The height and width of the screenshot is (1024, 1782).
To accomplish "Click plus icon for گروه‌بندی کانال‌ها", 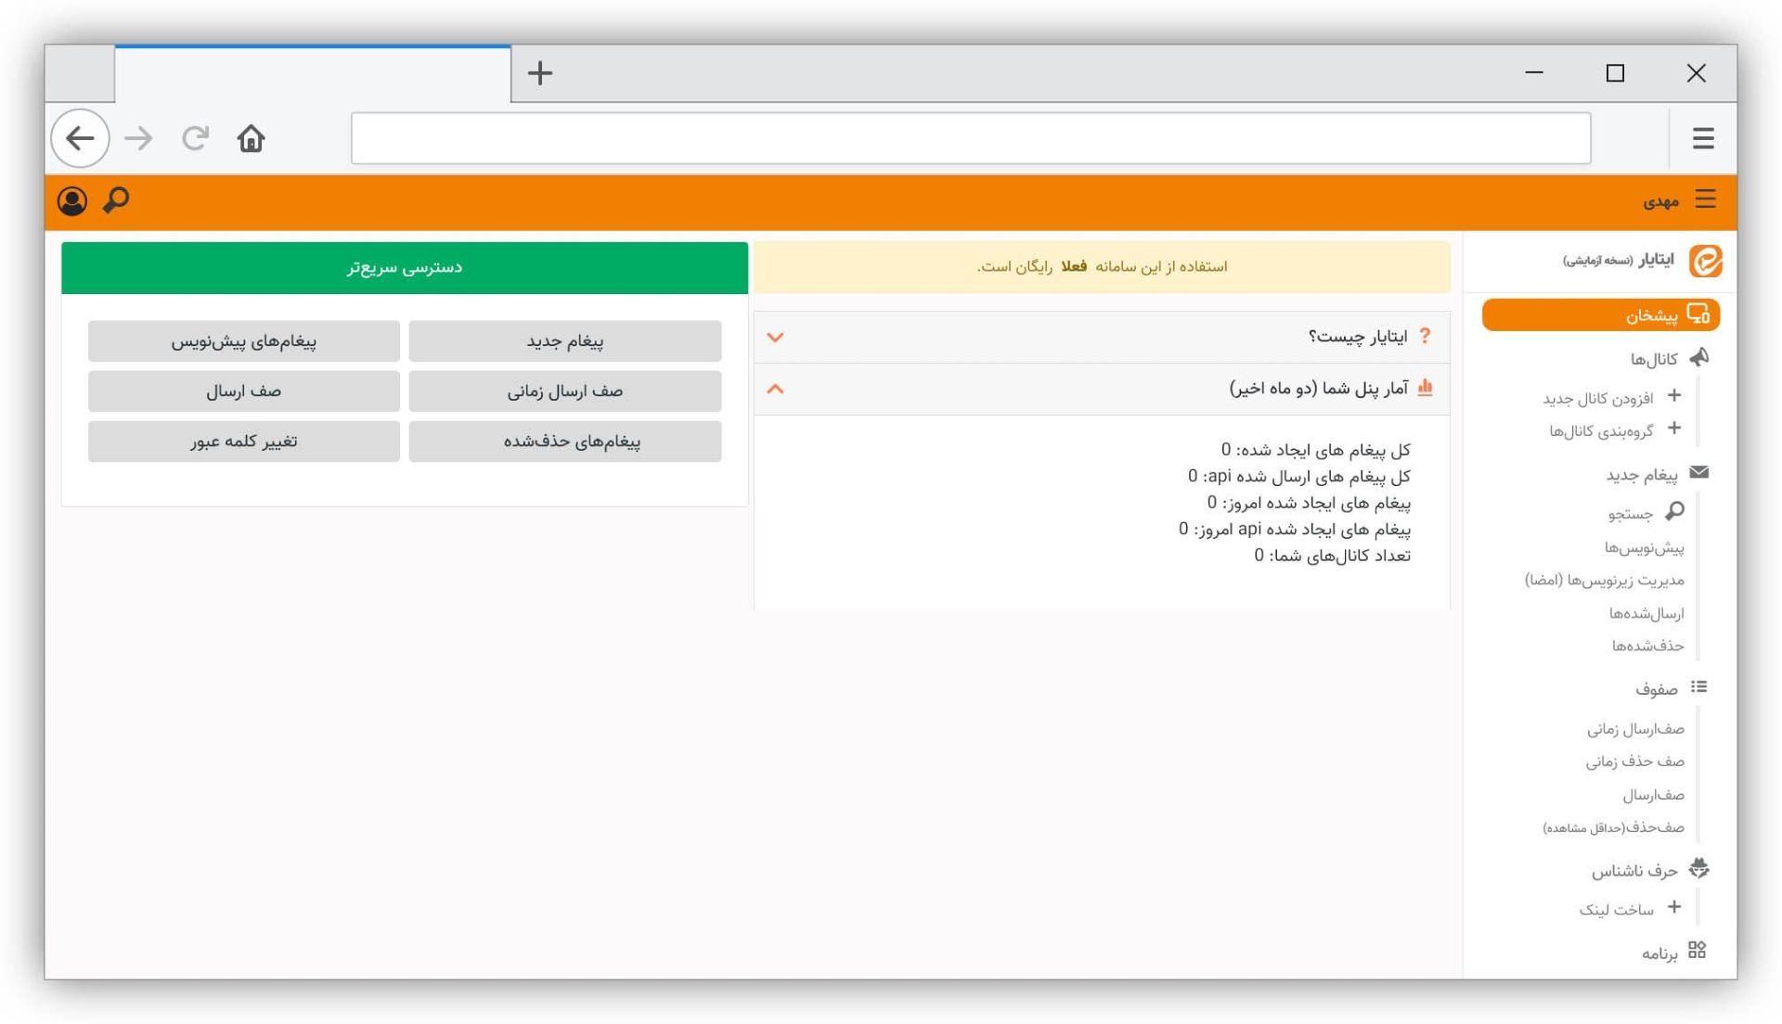I will pyautogui.click(x=1674, y=429).
